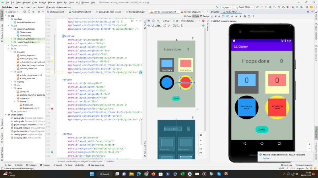Open emulator Snapshots clock icon
The width and height of the screenshot is (318, 178).
tap(249, 16)
